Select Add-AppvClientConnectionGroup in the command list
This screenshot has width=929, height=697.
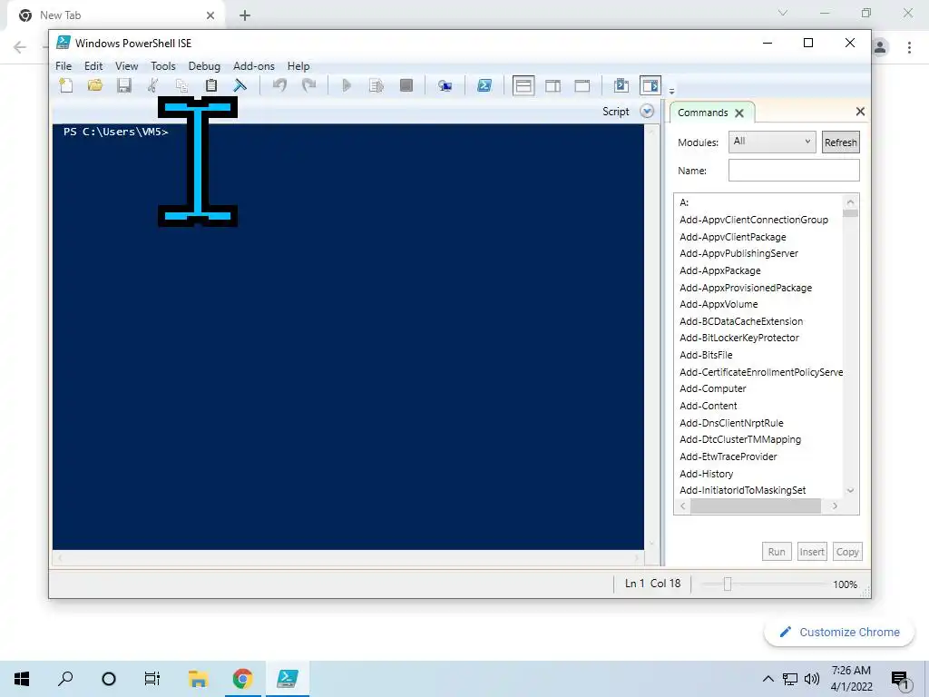pos(754,220)
